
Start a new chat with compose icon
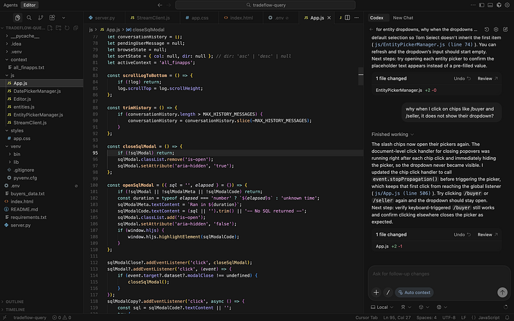click(x=506, y=29)
